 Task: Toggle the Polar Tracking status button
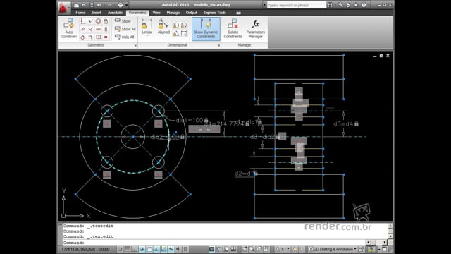coord(142,249)
